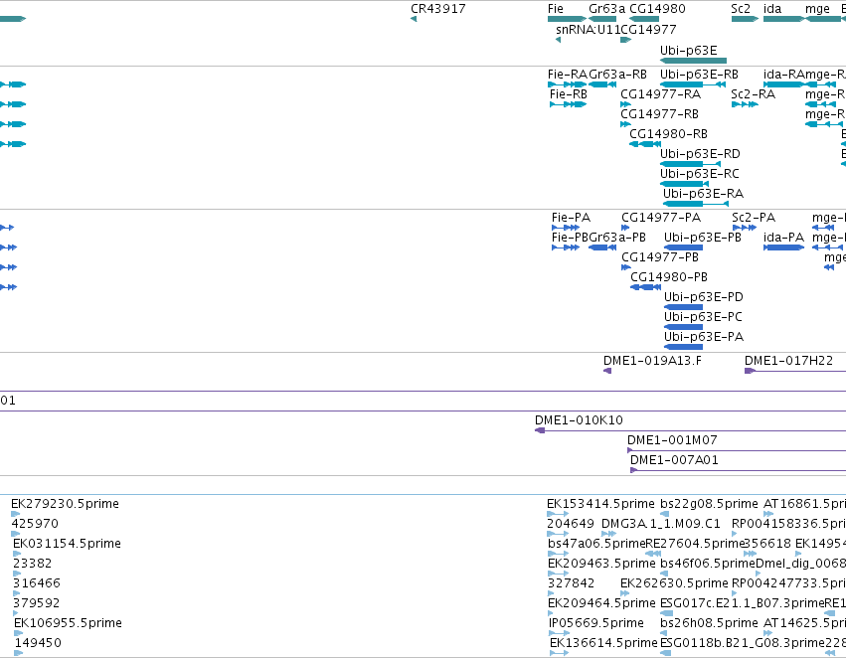
Task: Open the Gr63a gene feature label
Action: (x=606, y=9)
